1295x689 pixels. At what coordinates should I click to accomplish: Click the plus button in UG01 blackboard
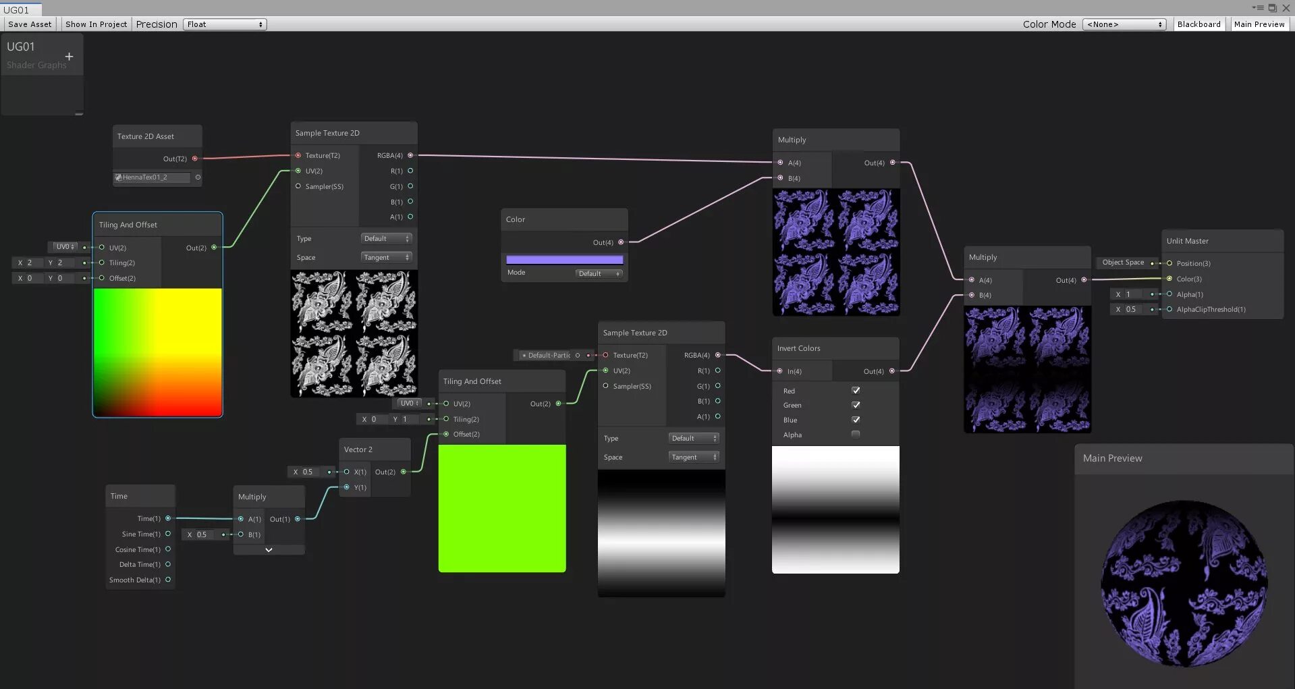pyautogui.click(x=69, y=57)
